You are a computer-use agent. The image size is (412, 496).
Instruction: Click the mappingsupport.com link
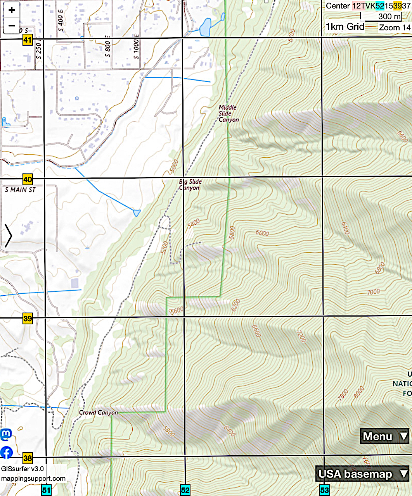33,479
